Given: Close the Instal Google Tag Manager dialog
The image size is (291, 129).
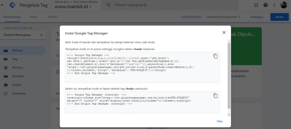Looking at the screenshot, I should tap(224, 32).
